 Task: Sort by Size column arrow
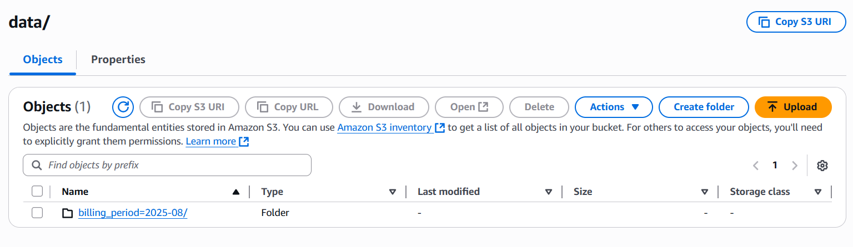[705, 192]
